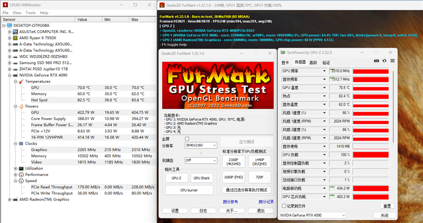
Task: Click the 720P preset button
Action: click(260, 177)
